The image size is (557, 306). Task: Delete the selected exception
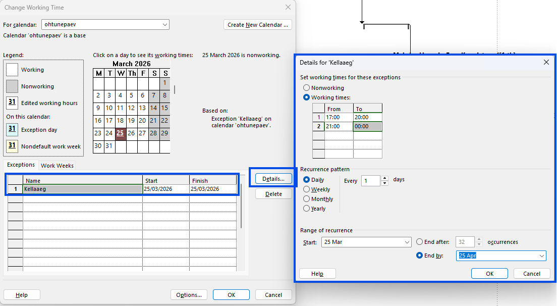pos(273,194)
